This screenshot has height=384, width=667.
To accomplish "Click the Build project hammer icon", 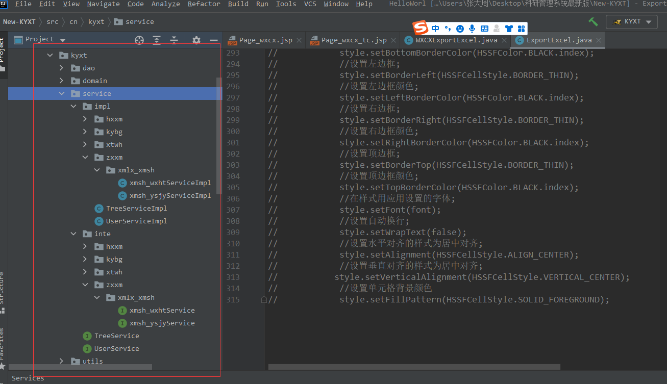I will 593,22.
